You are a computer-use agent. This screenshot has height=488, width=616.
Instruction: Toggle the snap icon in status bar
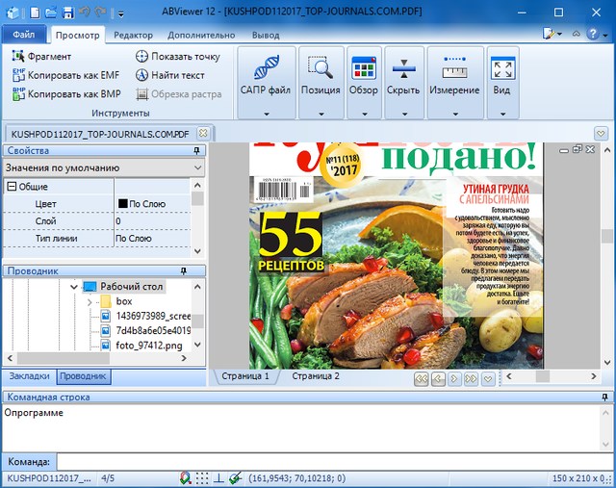pyautogui.click(x=185, y=477)
